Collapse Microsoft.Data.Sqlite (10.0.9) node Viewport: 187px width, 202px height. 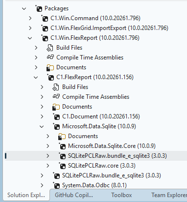tap(42, 126)
